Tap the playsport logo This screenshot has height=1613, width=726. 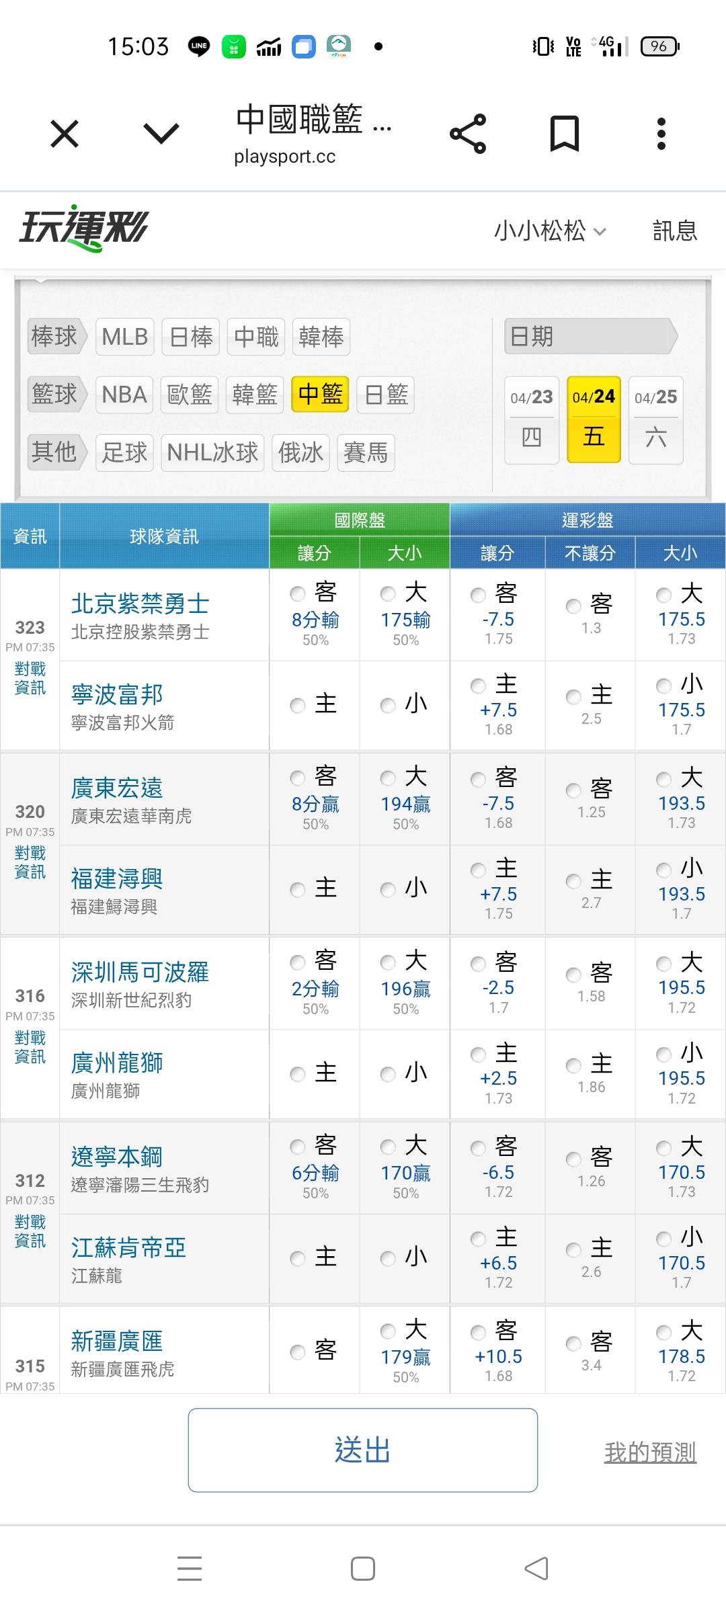(x=83, y=229)
